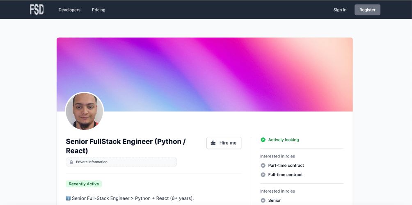Click the Senior FullStack Engineer profile heading

126,146
